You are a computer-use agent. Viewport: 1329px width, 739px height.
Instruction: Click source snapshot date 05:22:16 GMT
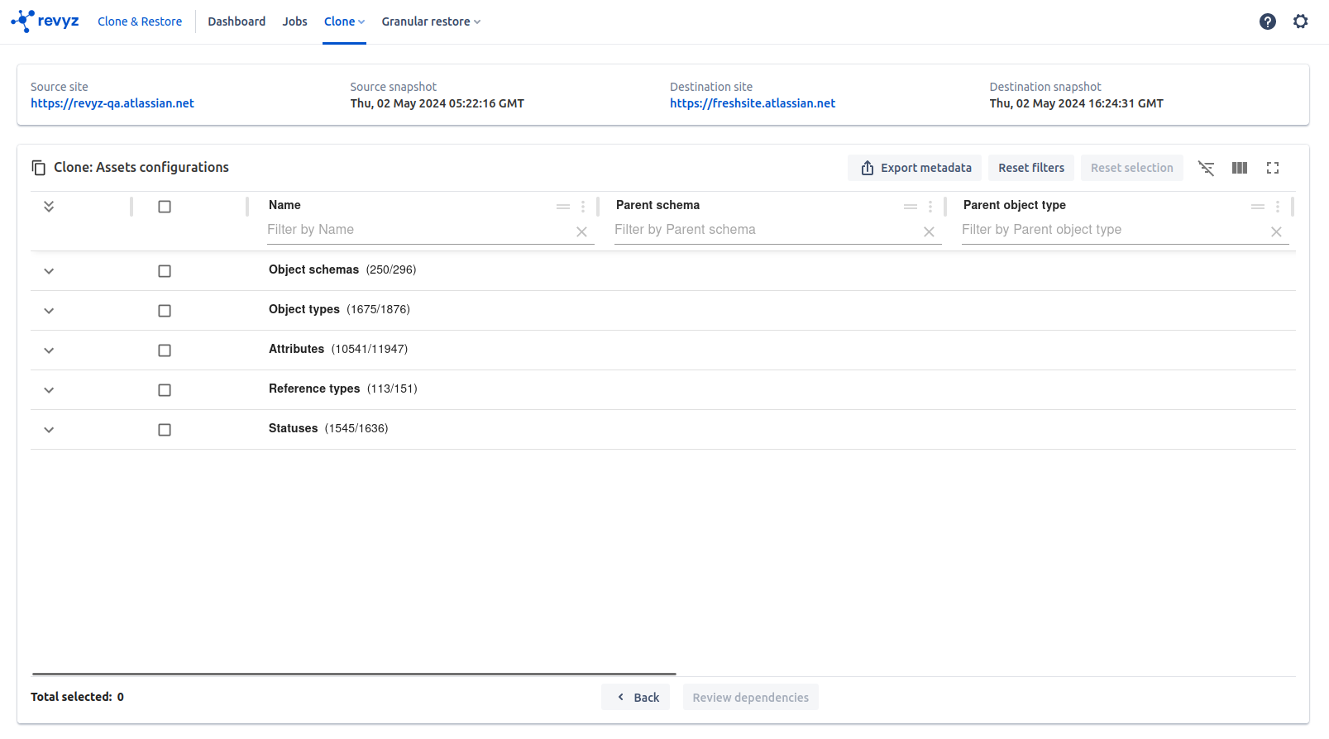click(x=437, y=103)
